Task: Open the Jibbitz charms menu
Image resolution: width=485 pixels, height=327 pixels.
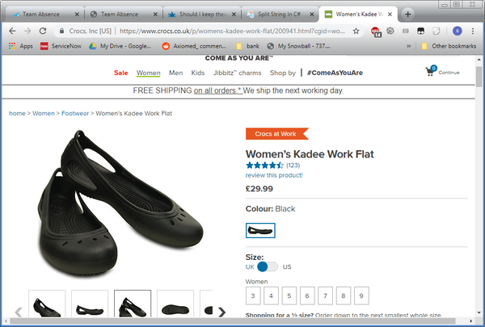Action: tap(237, 73)
